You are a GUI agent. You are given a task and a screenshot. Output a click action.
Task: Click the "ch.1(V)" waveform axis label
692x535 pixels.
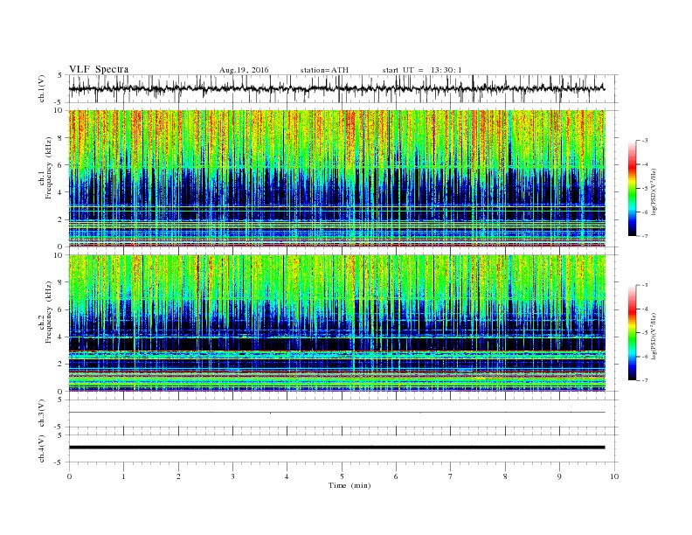(42, 88)
